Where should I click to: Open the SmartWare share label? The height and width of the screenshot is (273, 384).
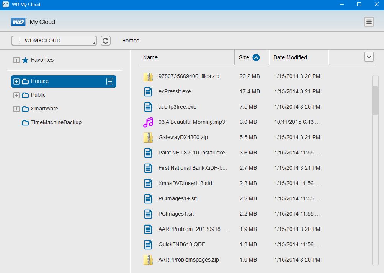coord(44,109)
